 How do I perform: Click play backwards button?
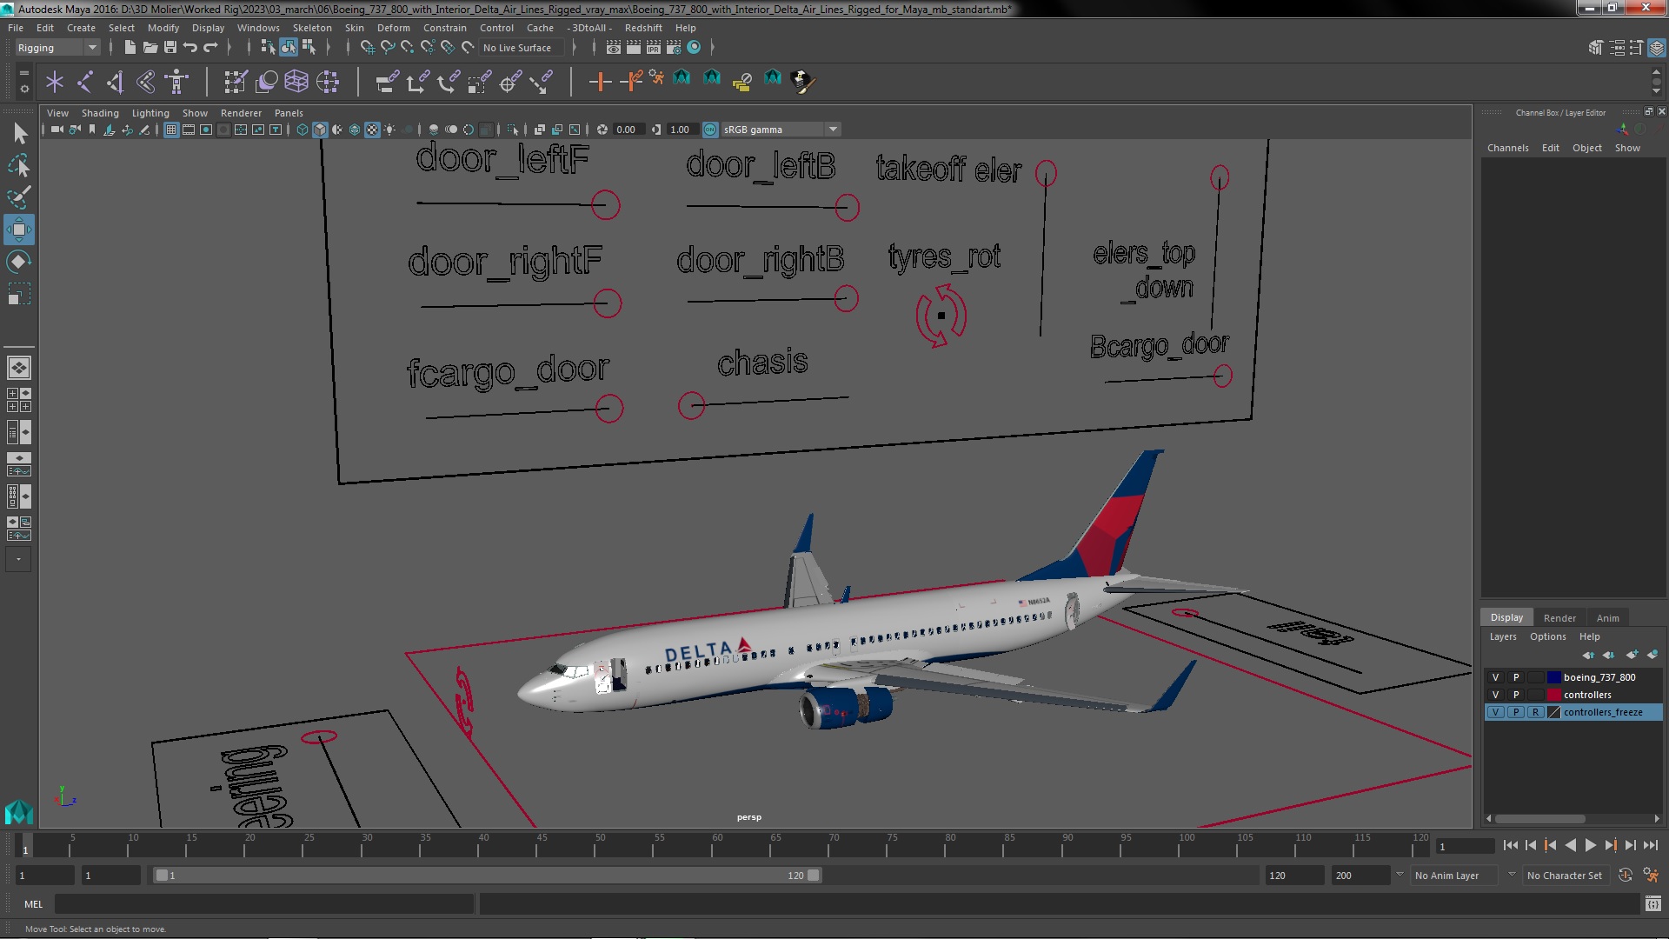click(1570, 845)
